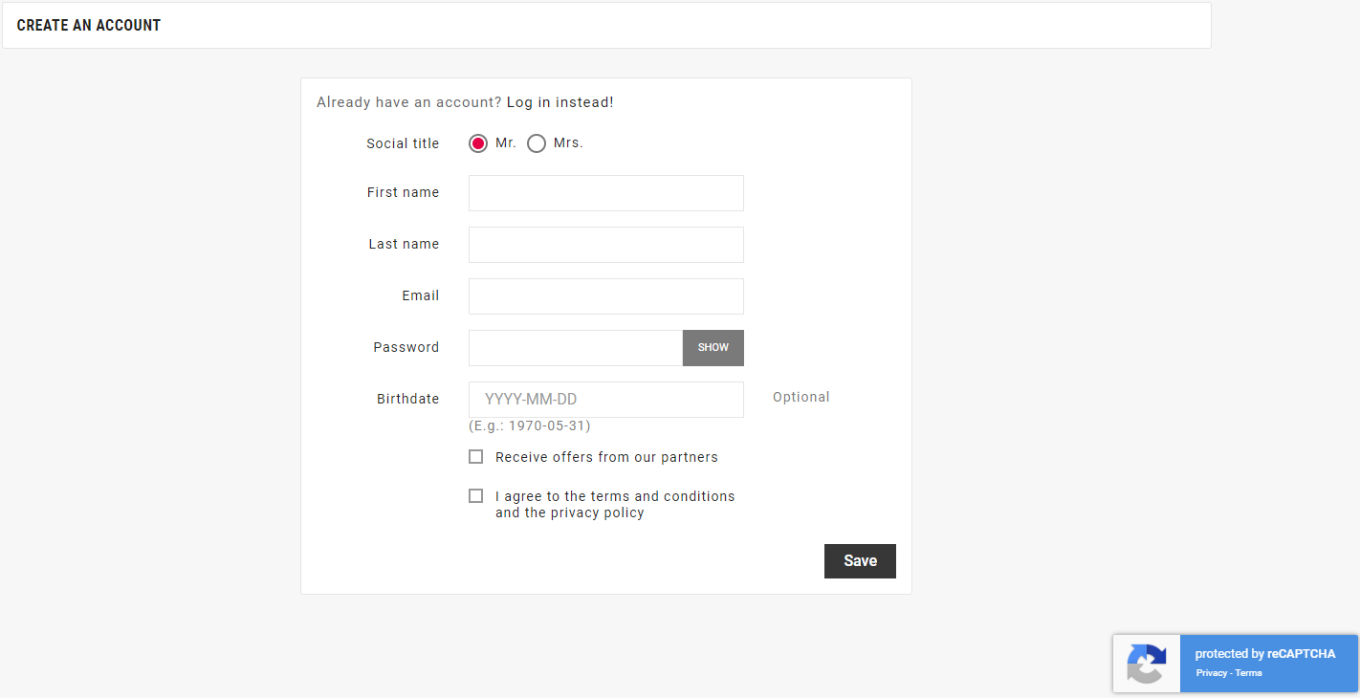Click the protected by reCAPTCHA text

click(x=1264, y=654)
